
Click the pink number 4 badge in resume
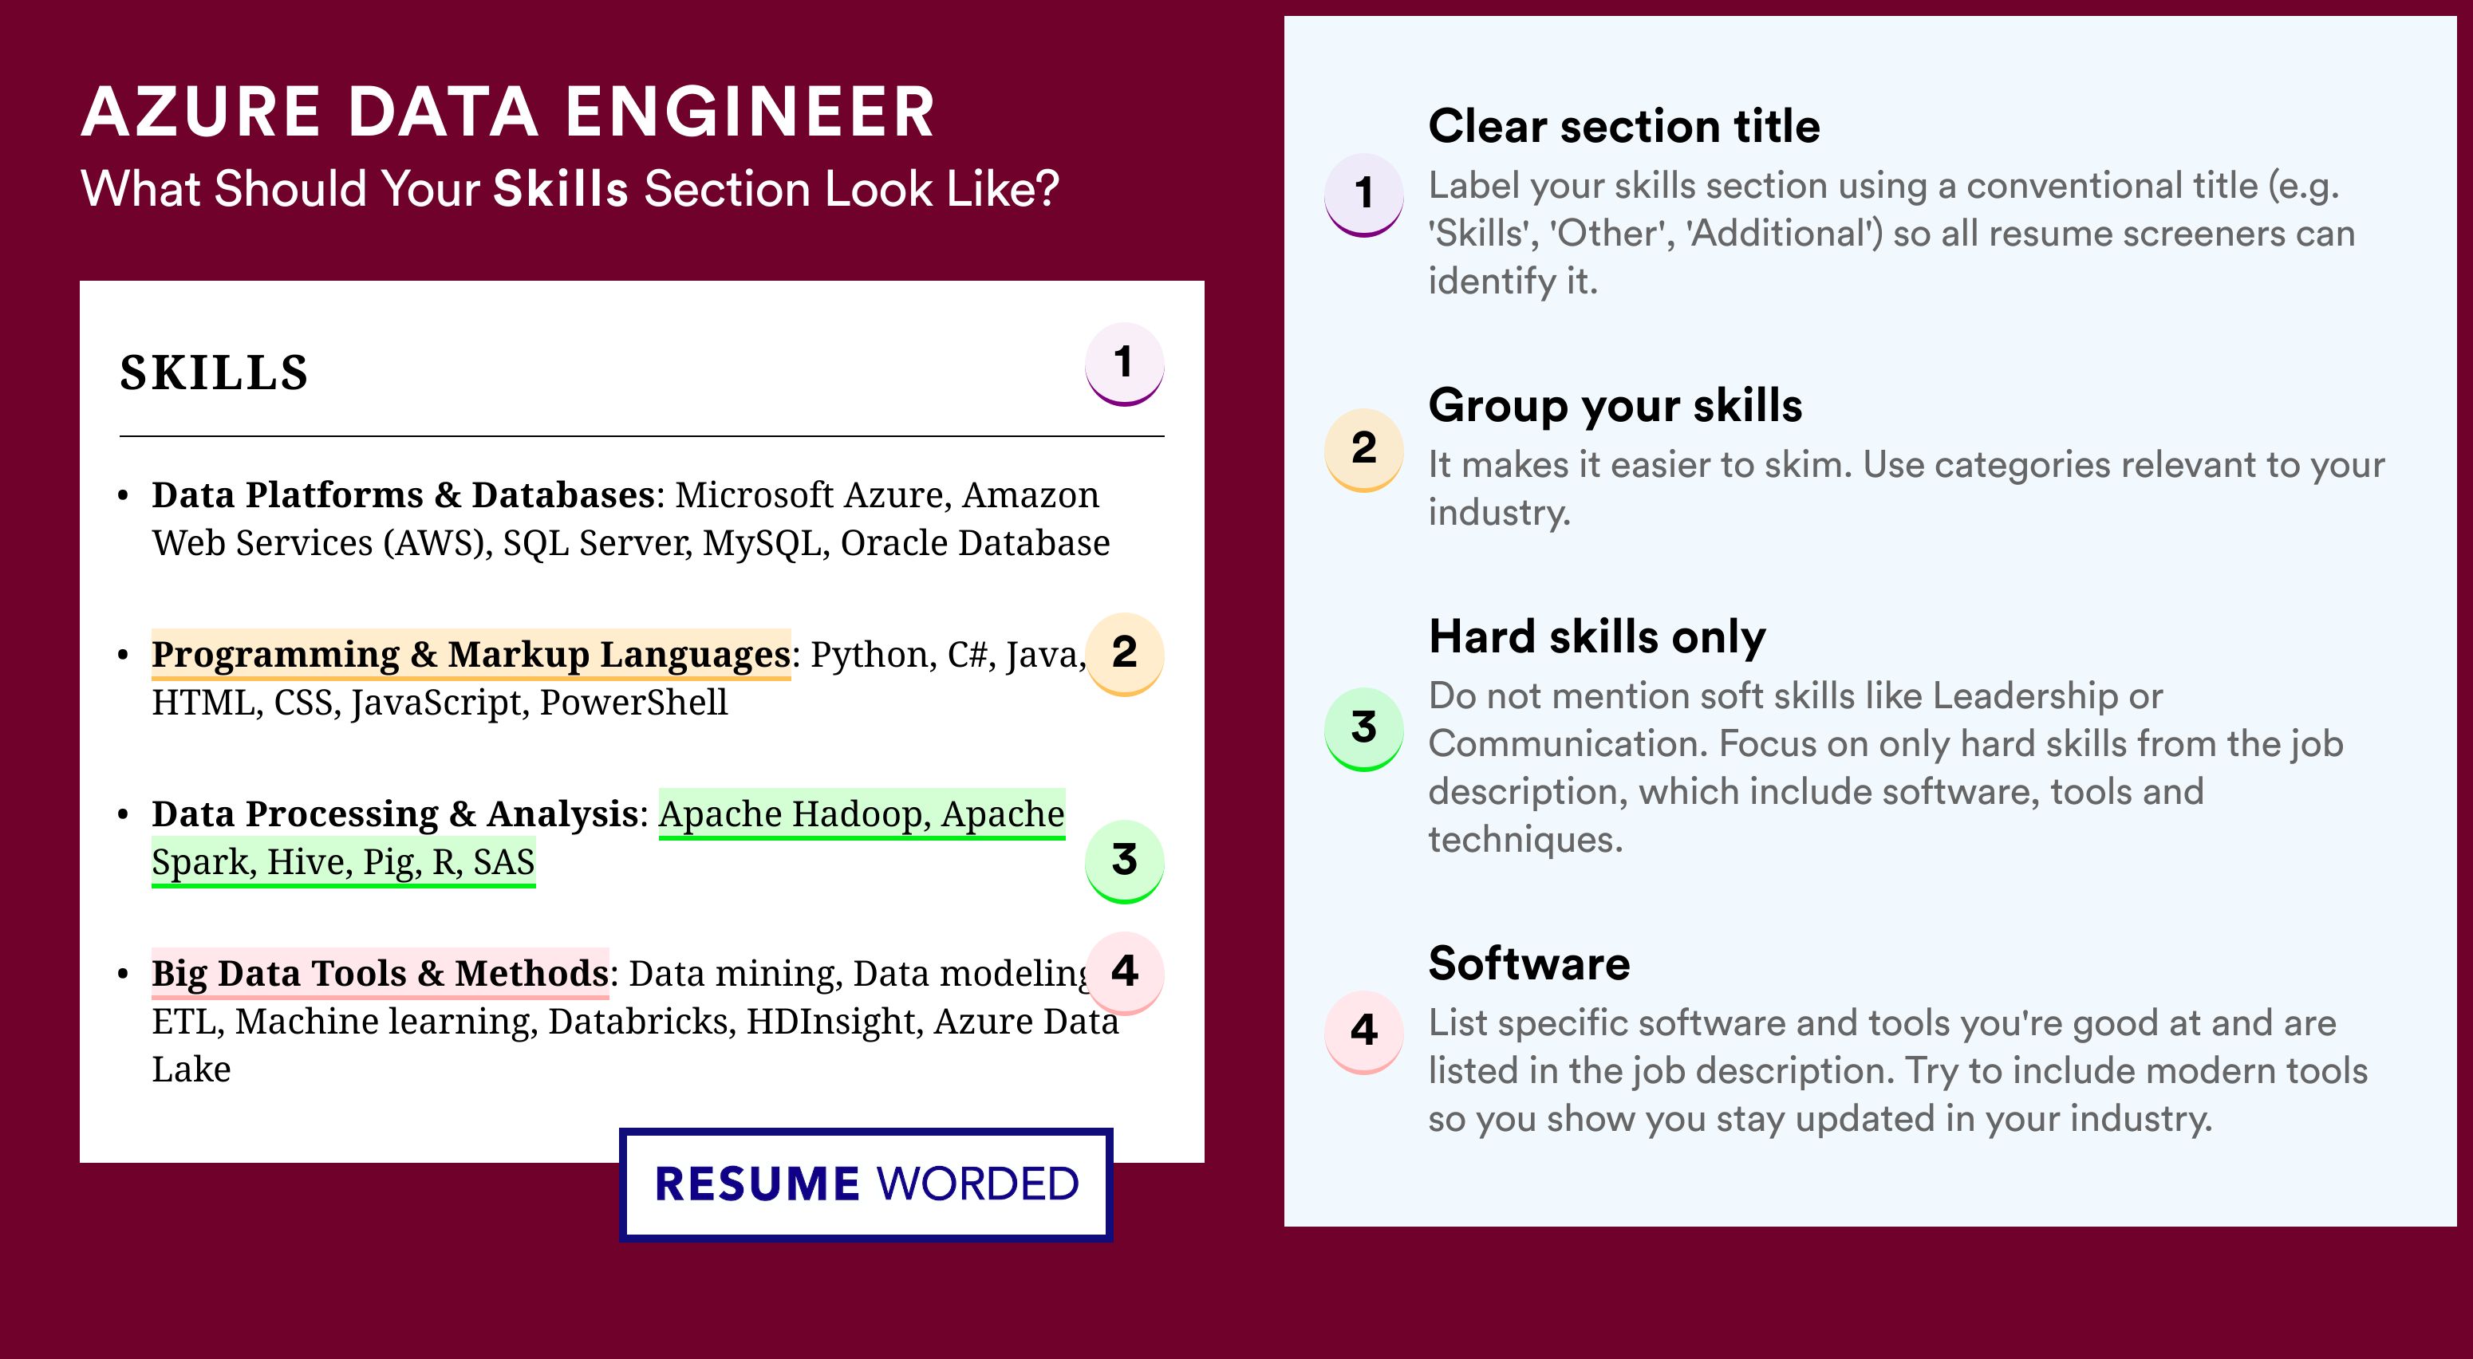coord(1124,972)
